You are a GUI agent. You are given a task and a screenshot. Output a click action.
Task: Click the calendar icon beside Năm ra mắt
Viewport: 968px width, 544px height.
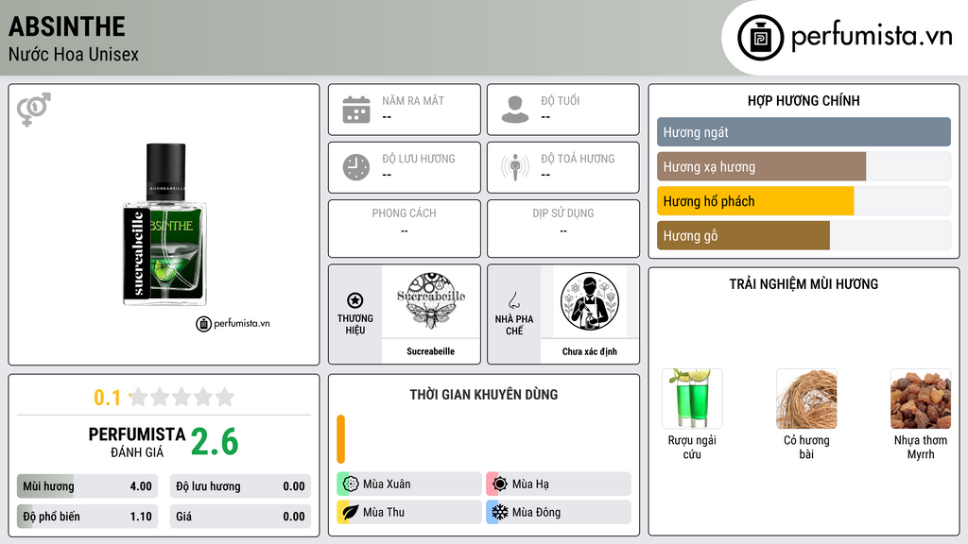click(x=356, y=110)
